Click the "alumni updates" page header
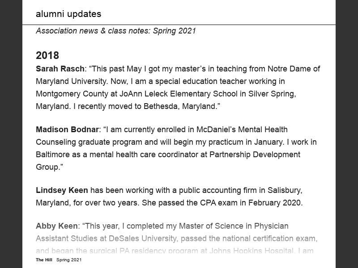358x268 pixels. (x=68, y=14)
